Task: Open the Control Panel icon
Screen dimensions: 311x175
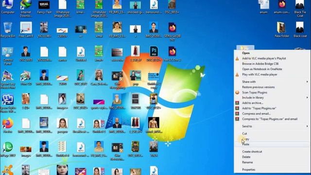Action: pyautogui.click(x=8, y=56)
